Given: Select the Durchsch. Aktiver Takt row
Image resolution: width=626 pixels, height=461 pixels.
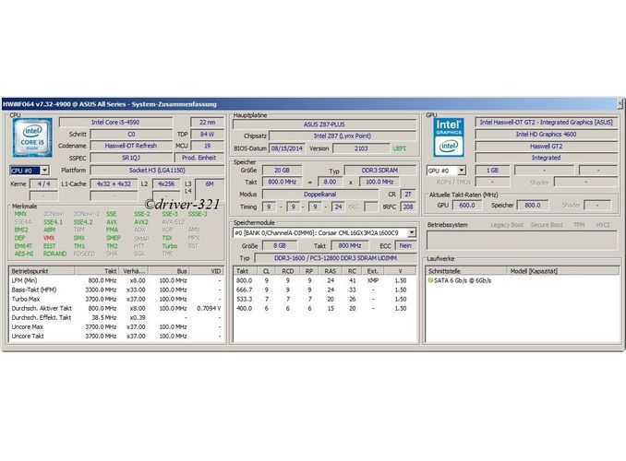Looking at the screenshot, I should [116, 308].
